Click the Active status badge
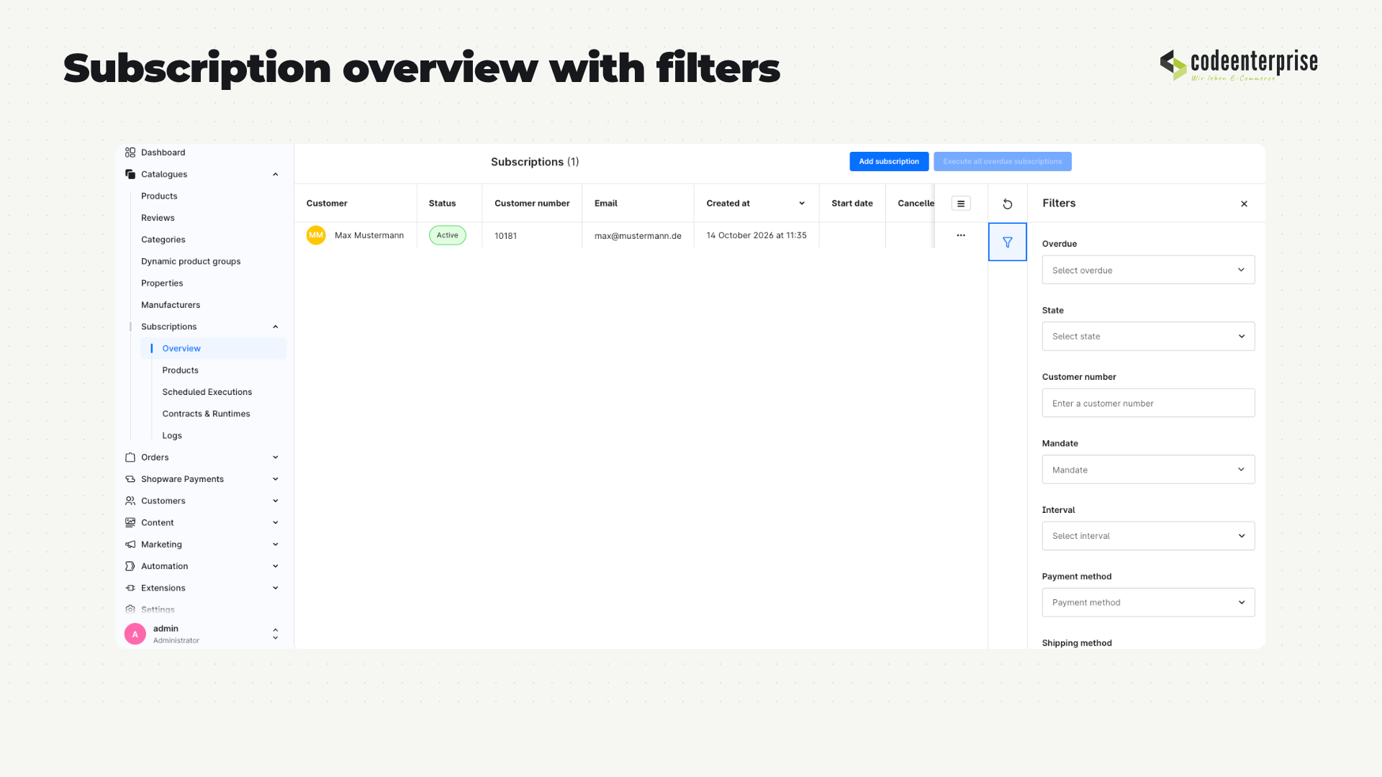1382x777 pixels. click(x=447, y=235)
